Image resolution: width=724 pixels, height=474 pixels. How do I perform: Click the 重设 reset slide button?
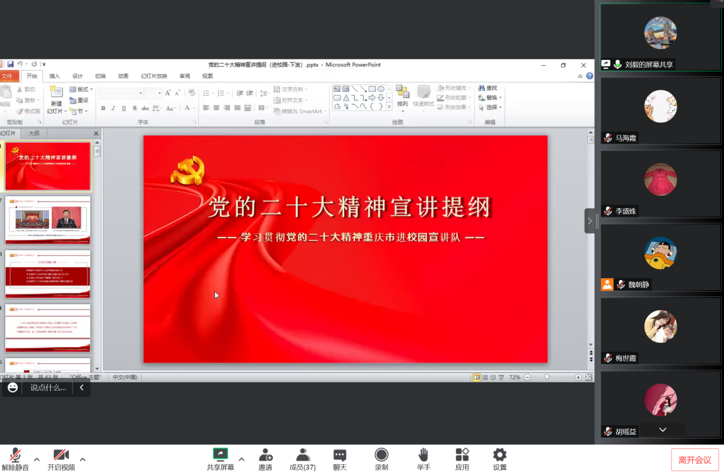[x=79, y=101]
